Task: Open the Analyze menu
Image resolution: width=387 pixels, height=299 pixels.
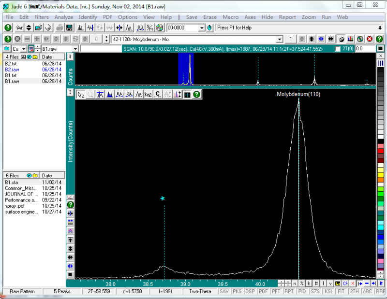Action: 63,17
